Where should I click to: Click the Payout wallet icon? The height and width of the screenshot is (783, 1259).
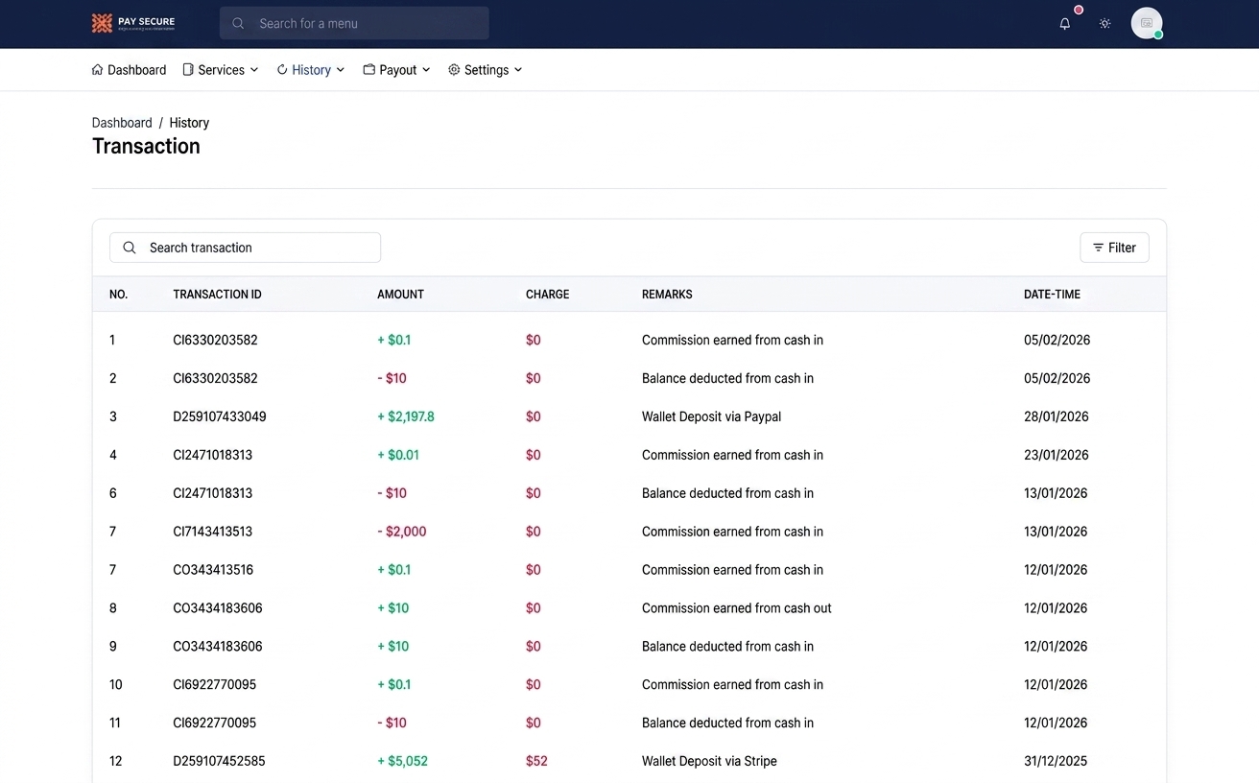[x=368, y=70]
